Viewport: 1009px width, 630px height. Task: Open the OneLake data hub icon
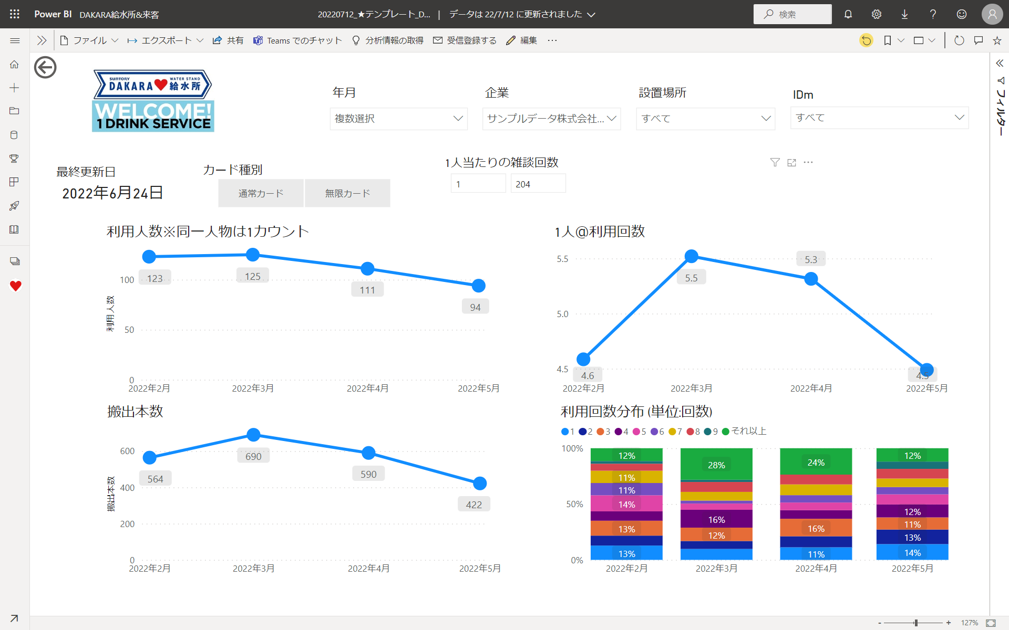click(x=14, y=135)
